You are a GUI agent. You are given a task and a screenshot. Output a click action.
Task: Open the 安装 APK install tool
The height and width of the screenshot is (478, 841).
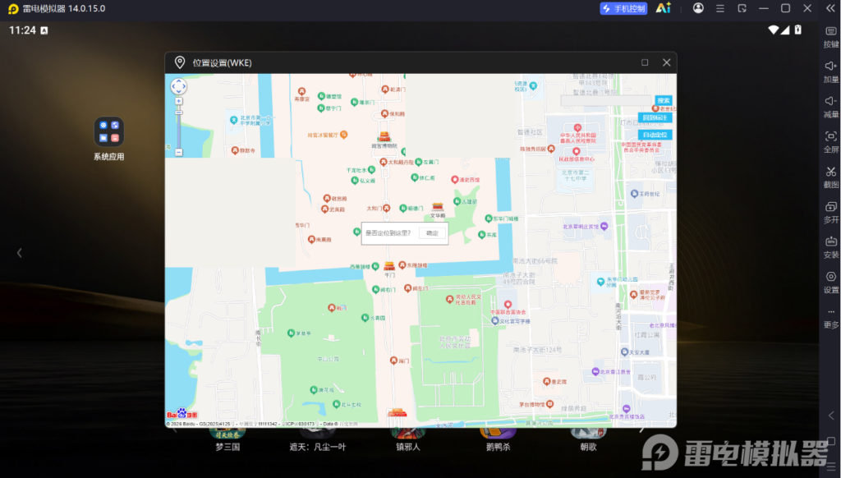coord(831,247)
